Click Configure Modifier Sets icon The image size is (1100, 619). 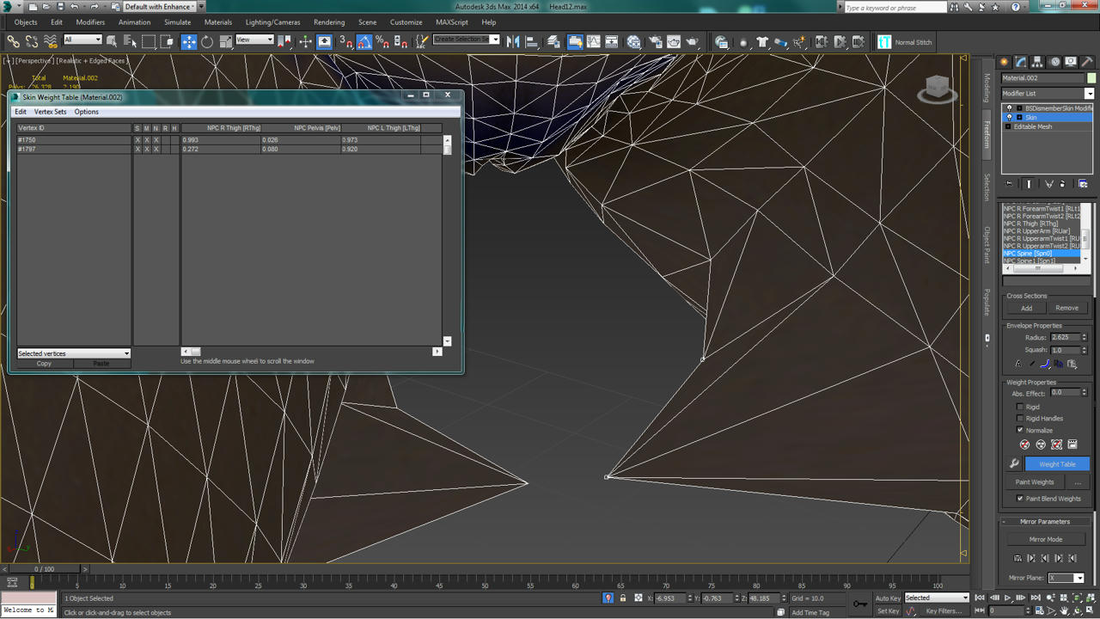(1083, 184)
